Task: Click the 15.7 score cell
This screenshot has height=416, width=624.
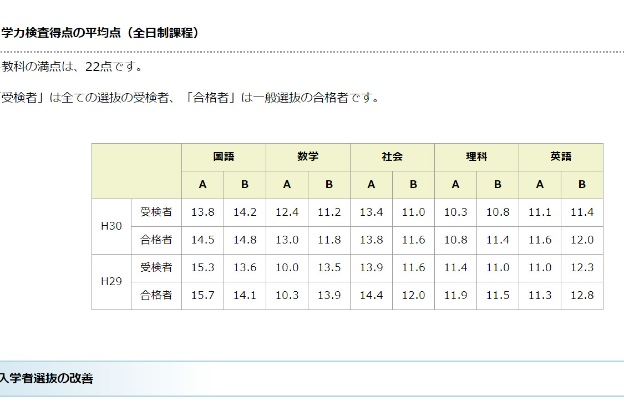Action: [202, 296]
